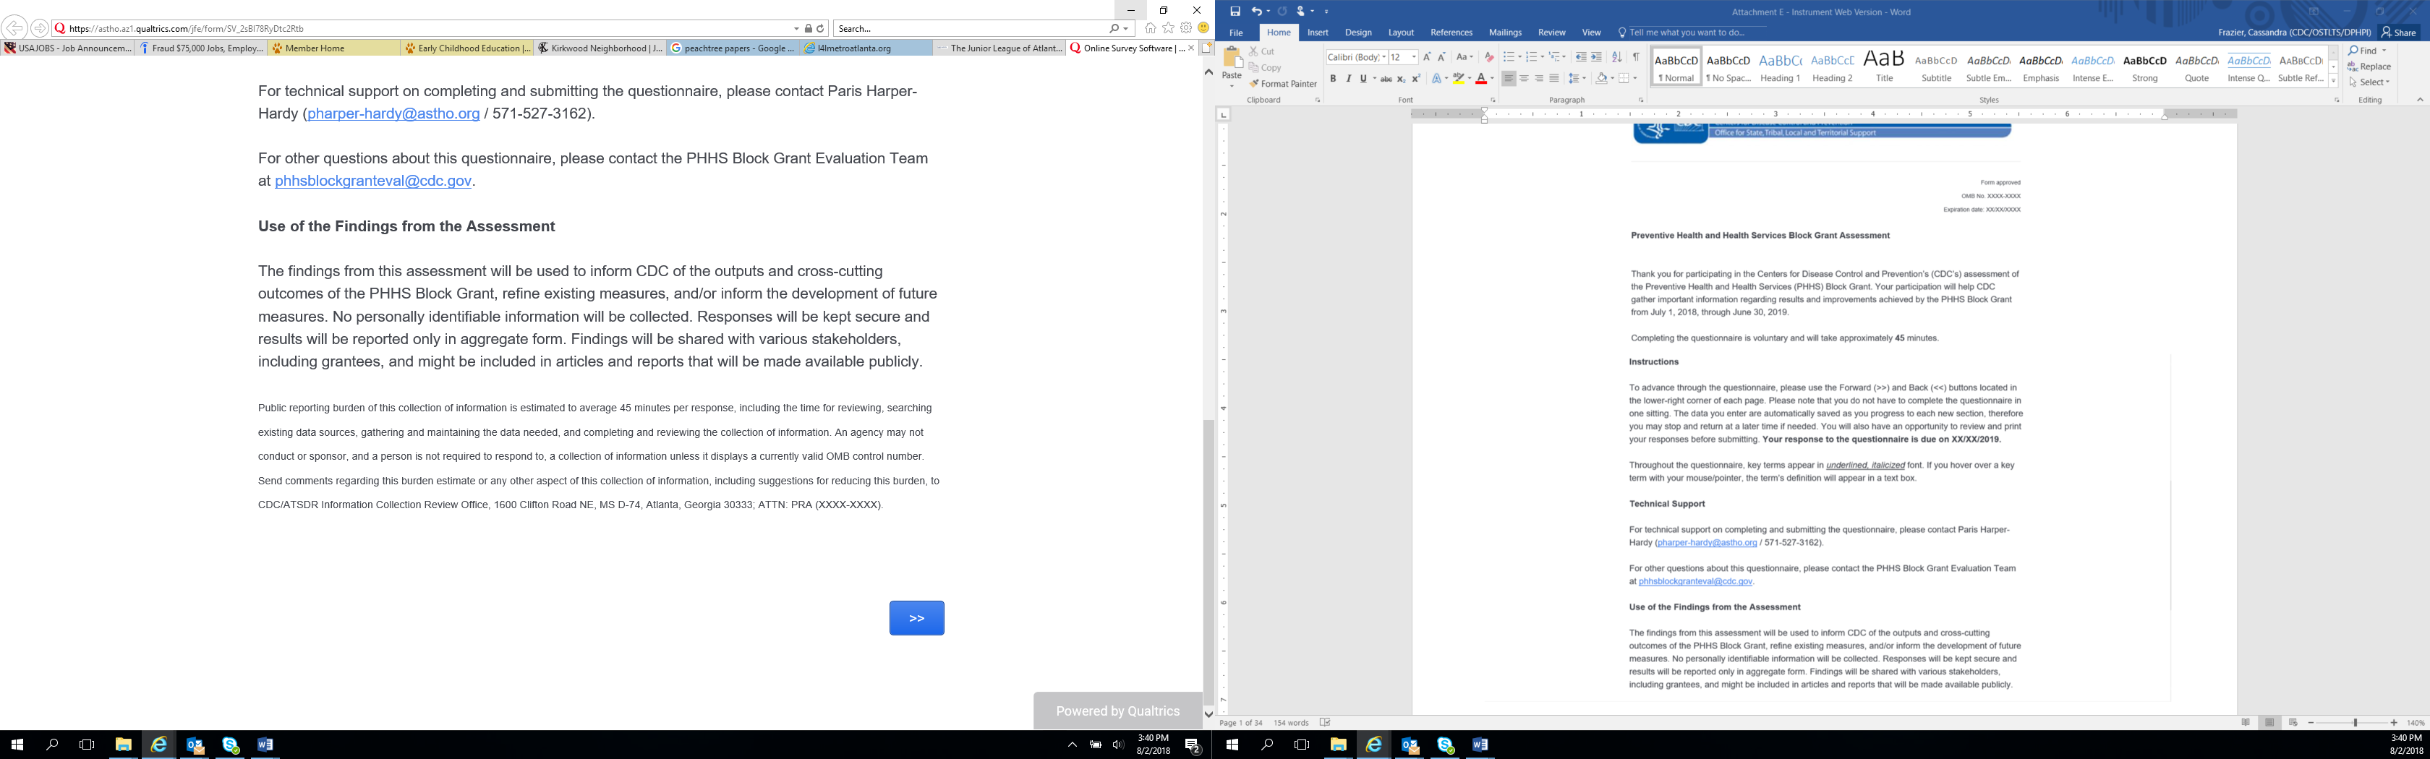Shrink the font size in Word
Viewport: 2430px width, 759px height.
coord(1441,58)
